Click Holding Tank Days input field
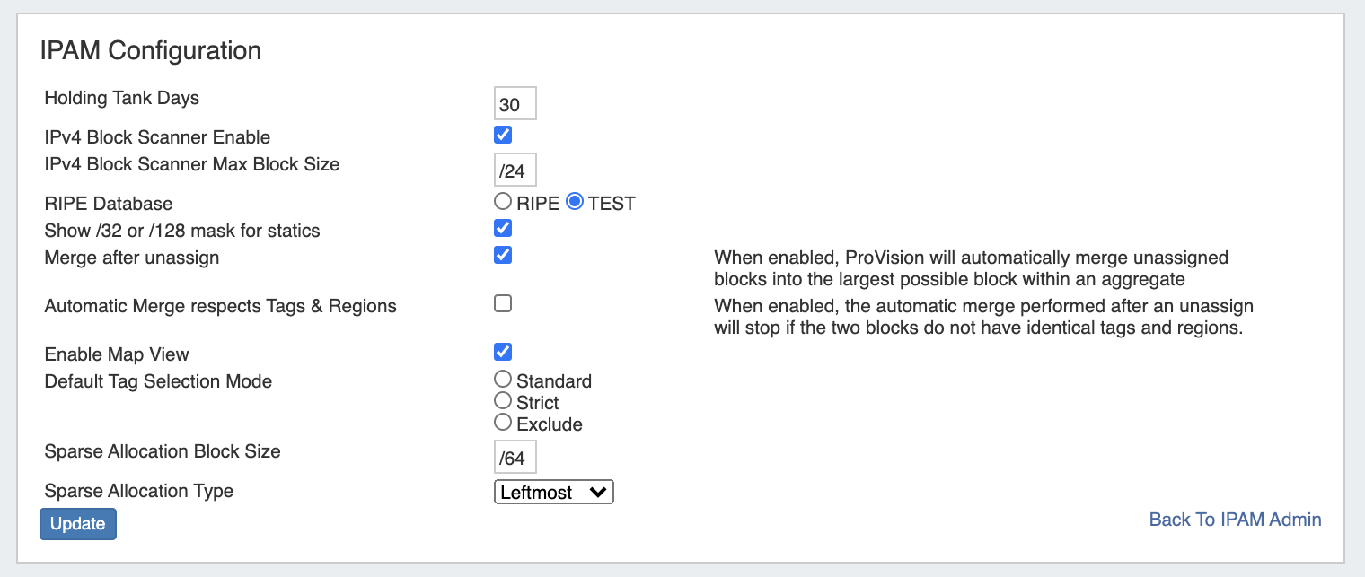This screenshot has width=1365, height=577. (x=515, y=104)
